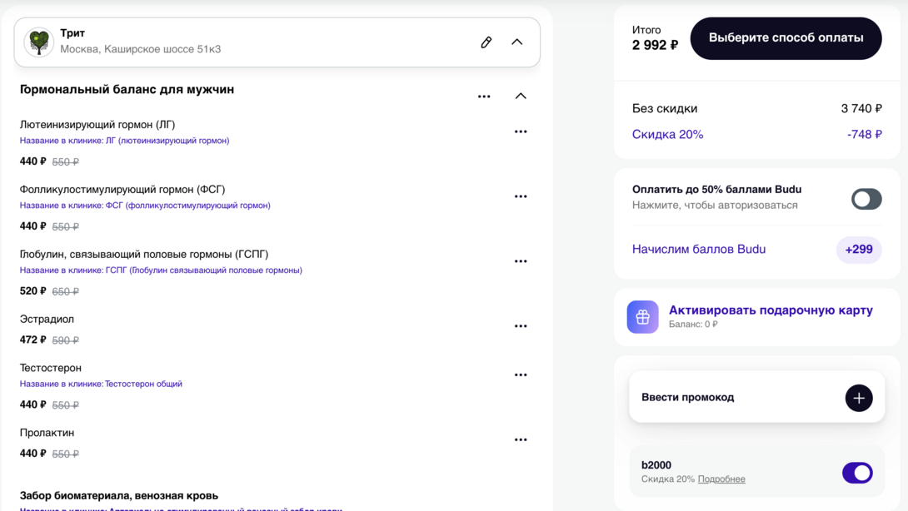This screenshot has width=908, height=511.
Task: Click the Трит clinic tree logo
Action: click(x=38, y=42)
